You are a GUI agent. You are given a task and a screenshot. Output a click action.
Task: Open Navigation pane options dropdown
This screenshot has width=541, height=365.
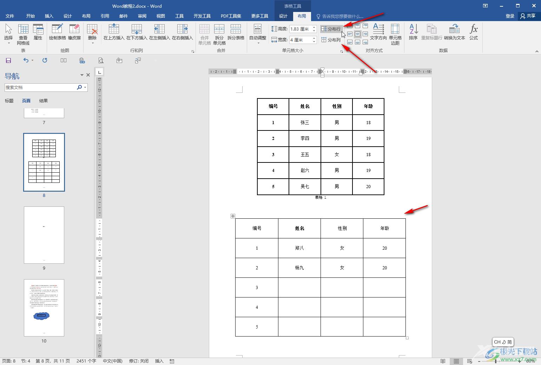[x=82, y=75]
